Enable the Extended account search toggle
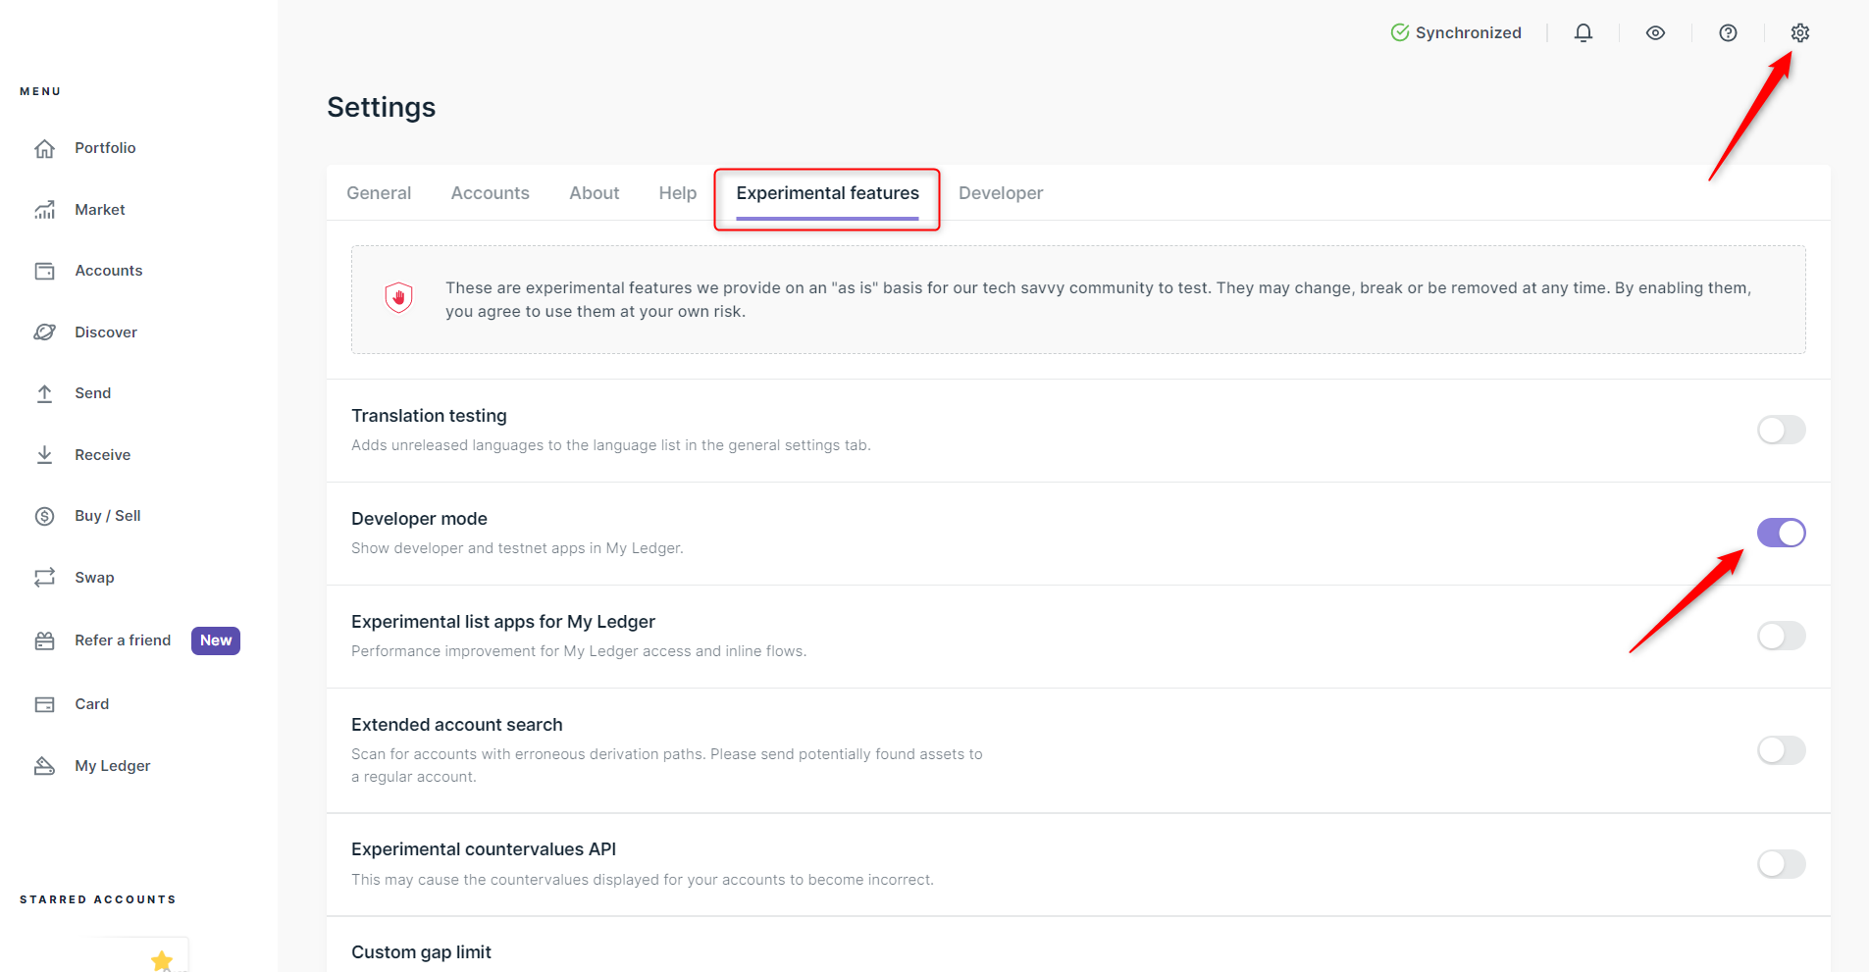 coord(1781,750)
